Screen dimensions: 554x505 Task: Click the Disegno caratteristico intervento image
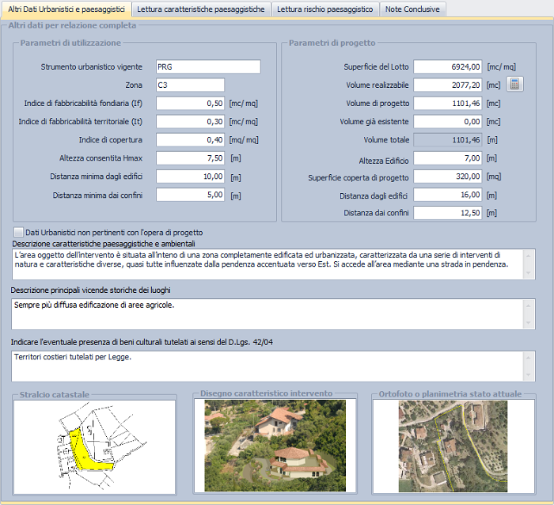[x=275, y=446]
